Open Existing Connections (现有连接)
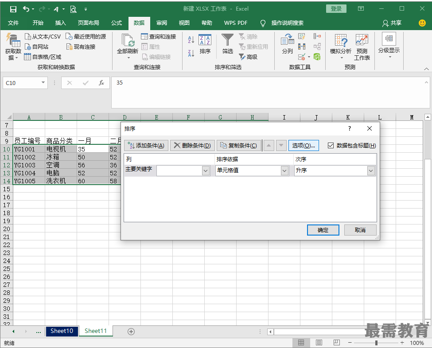Screen dimensions: 432x348 [81, 46]
